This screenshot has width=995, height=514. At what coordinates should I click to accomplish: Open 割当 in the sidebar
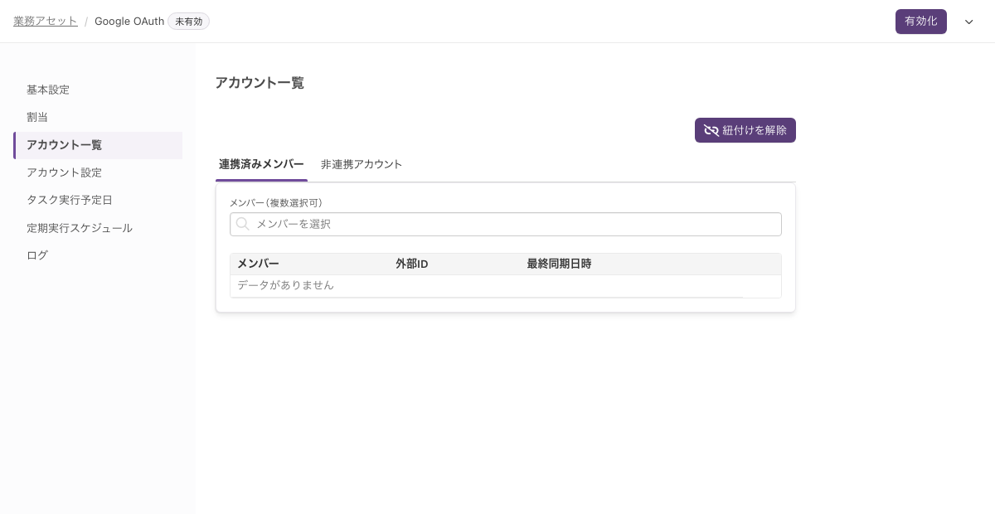pyautogui.click(x=37, y=117)
